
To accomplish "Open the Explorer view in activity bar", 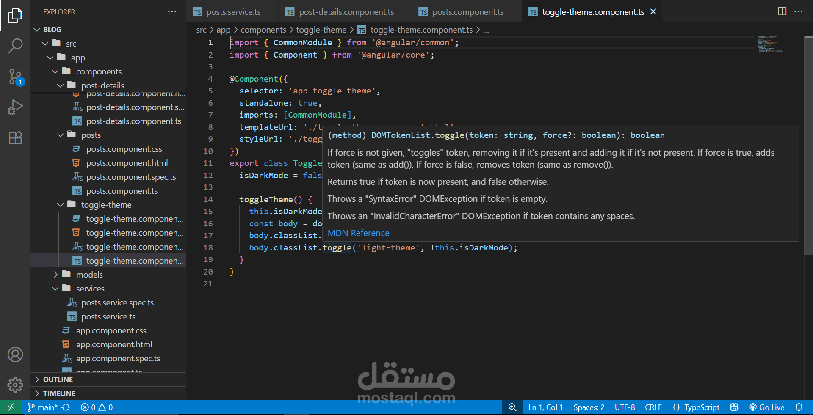I will tap(15, 16).
